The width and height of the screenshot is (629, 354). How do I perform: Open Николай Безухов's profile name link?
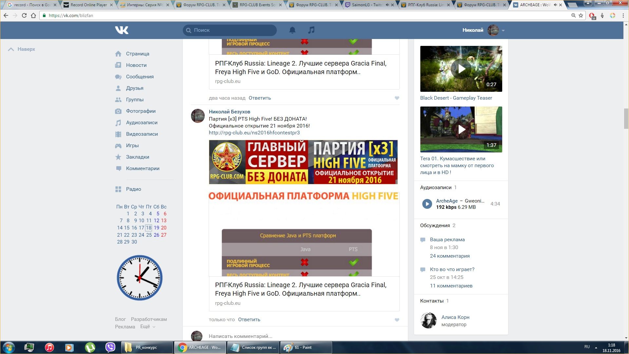(x=229, y=112)
